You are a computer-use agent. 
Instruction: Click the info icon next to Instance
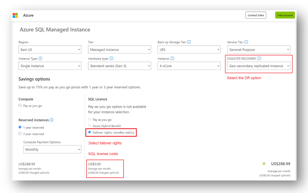tap(172, 58)
